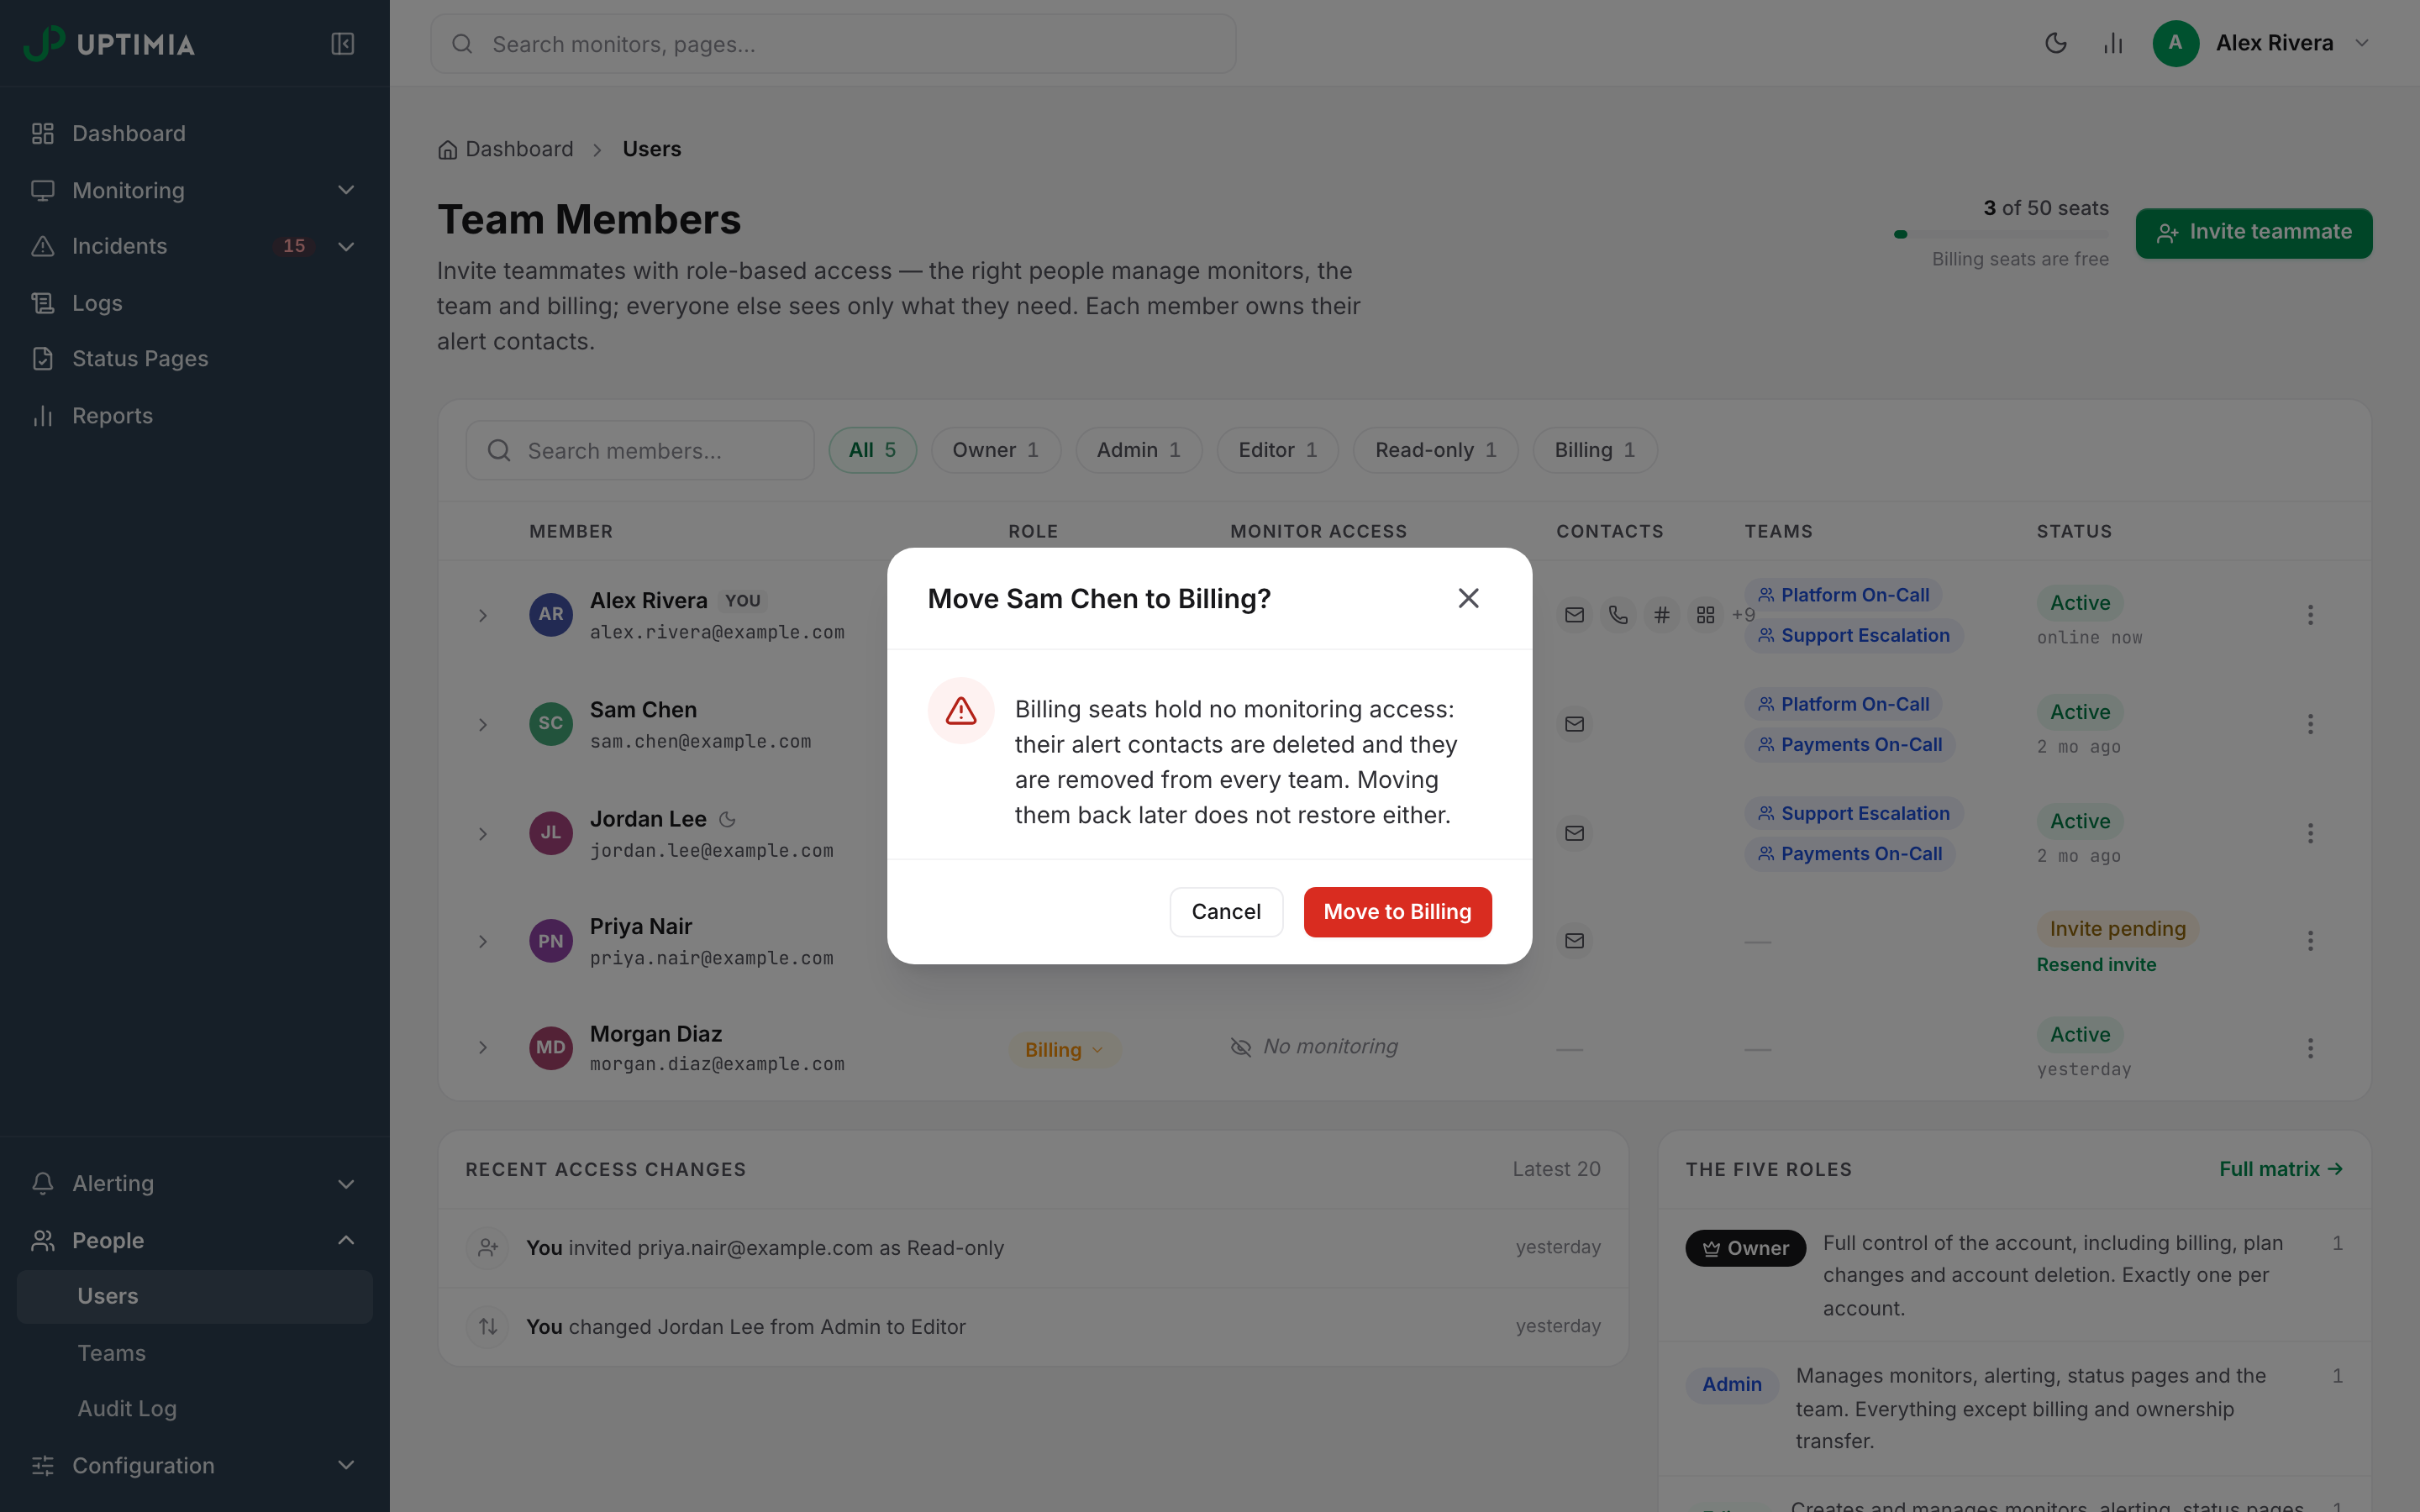Filter members by Editor role
Screen dimensions: 2420x1512
coord(1277,450)
